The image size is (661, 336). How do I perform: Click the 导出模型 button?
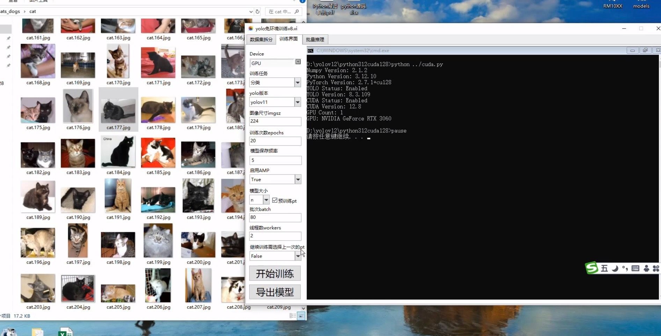point(275,292)
